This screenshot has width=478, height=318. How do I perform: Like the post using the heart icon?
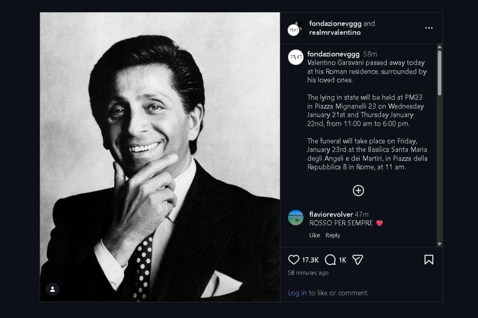[294, 260]
